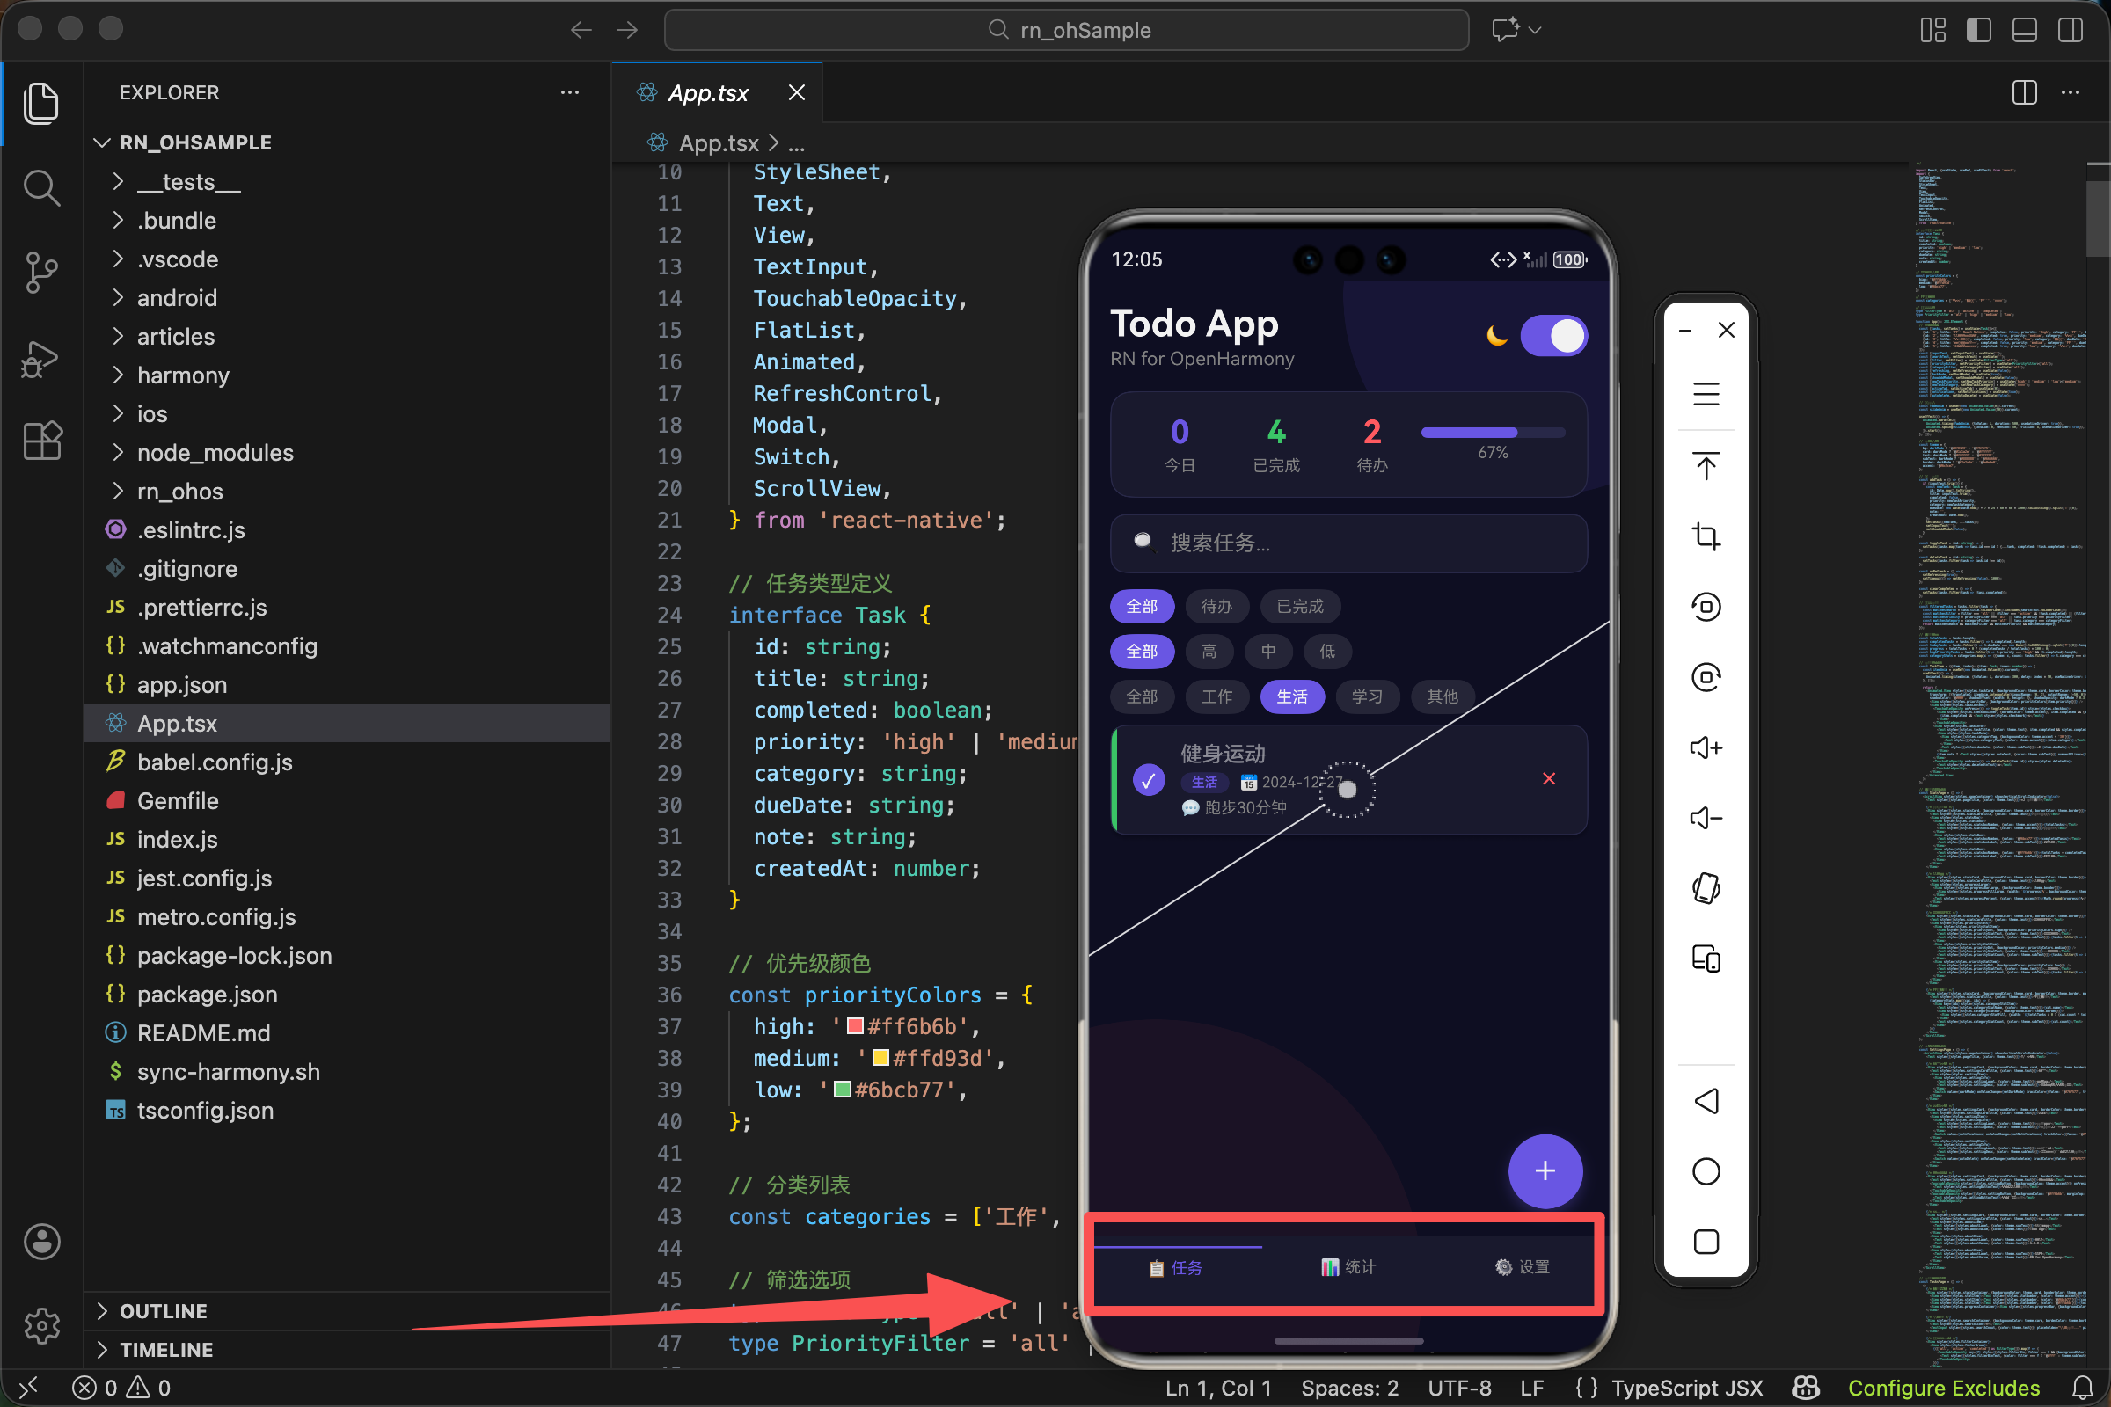Switch to the 统计 bottom tab
This screenshot has width=2111, height=1407.
pyautogui.click(x=1348, y=1267)
